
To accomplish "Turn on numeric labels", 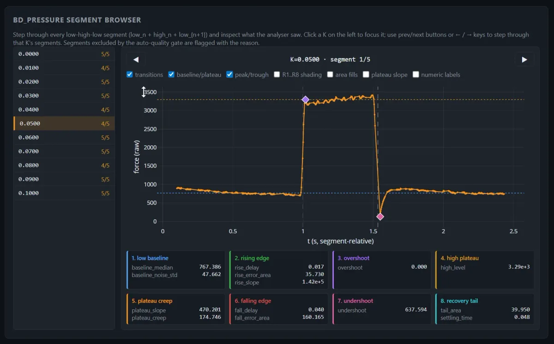I will click(x=415, y=74).
